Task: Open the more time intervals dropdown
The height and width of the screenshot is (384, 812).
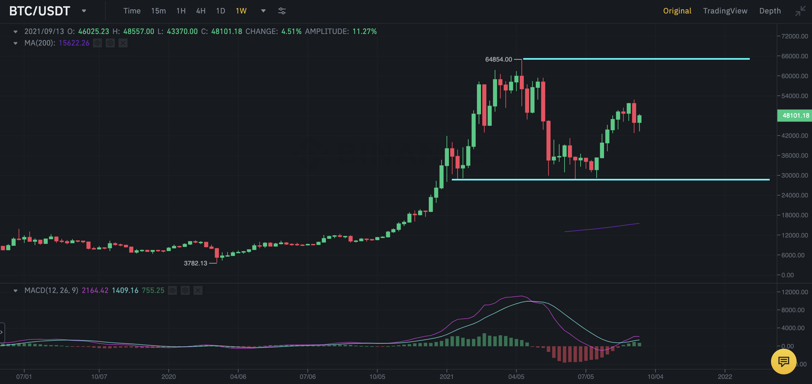Action: (263, 11)
